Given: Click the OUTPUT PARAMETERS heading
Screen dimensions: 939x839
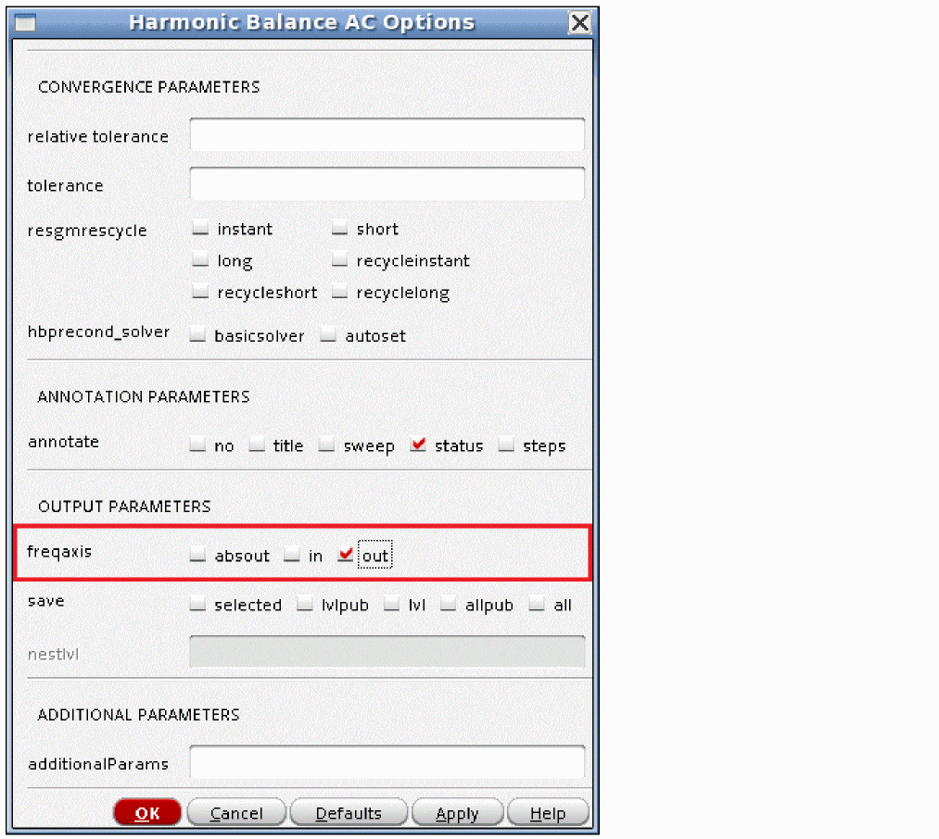Looking at the screenshot, I should 124,507.
